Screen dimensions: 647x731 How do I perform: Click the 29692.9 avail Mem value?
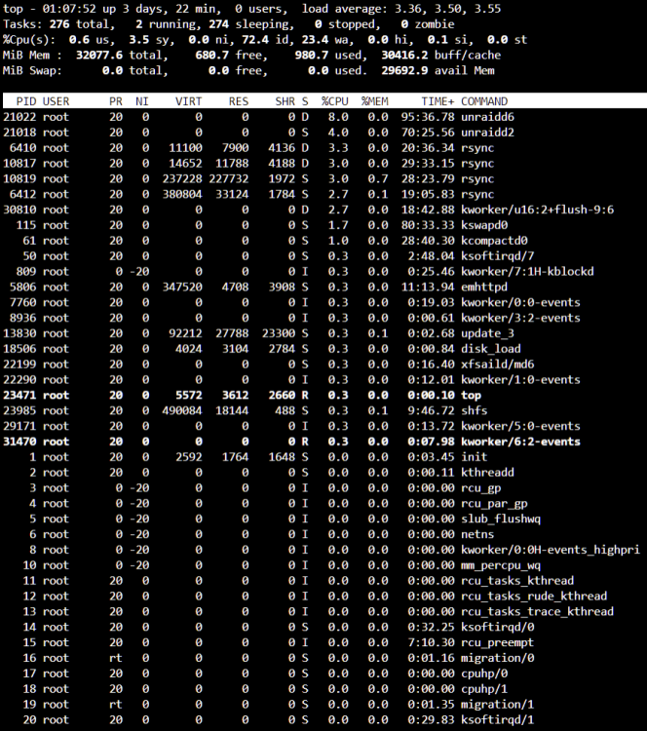click(404, 70)
